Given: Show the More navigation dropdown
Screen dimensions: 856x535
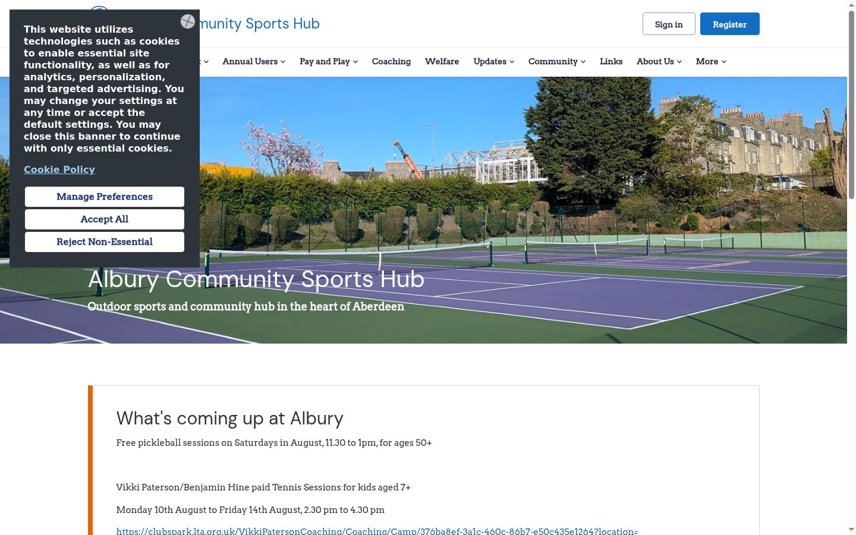Looking at the screenshot, I should 711,62.
